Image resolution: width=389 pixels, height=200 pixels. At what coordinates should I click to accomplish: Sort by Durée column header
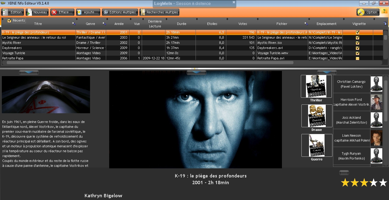pyautogui.click(x=182, y=24)
